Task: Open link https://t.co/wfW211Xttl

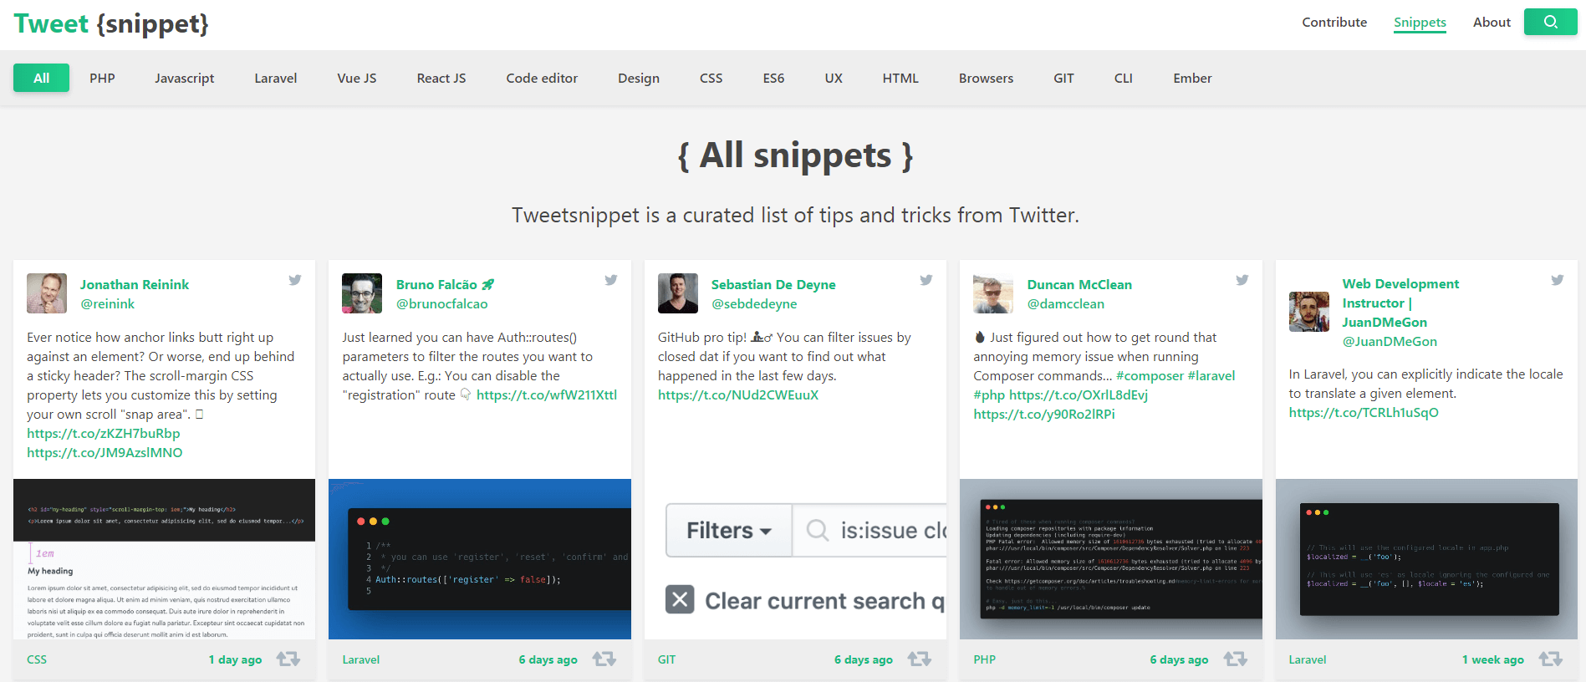Action: pos(547,394)
